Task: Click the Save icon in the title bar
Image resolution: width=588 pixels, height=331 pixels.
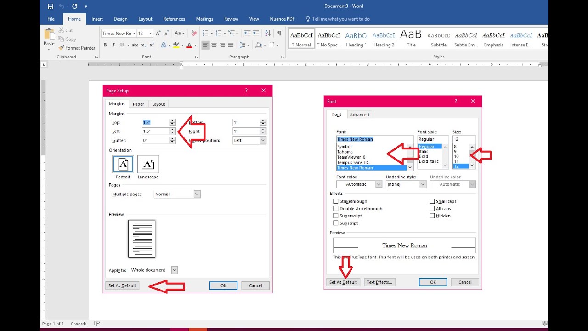Action: click(x=50, y=6)
